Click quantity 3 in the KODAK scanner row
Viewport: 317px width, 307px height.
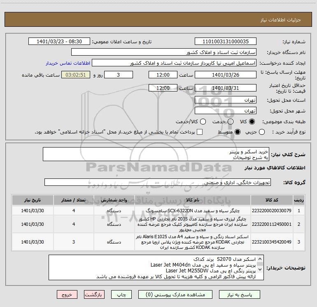coord(74,242)
